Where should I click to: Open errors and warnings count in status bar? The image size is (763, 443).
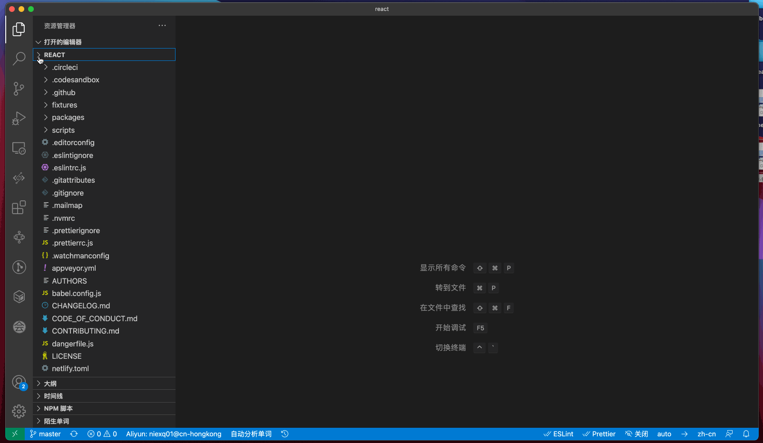(102, 434)
